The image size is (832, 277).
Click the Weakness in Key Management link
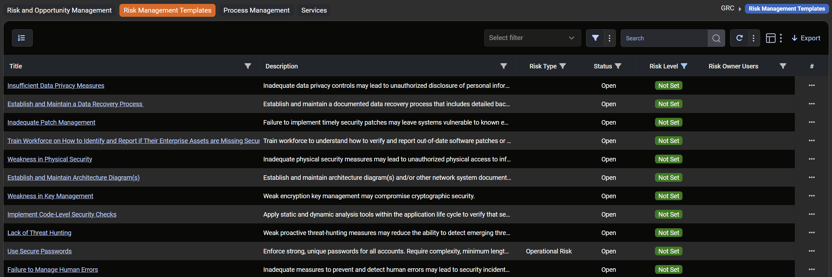pos(50,196)
